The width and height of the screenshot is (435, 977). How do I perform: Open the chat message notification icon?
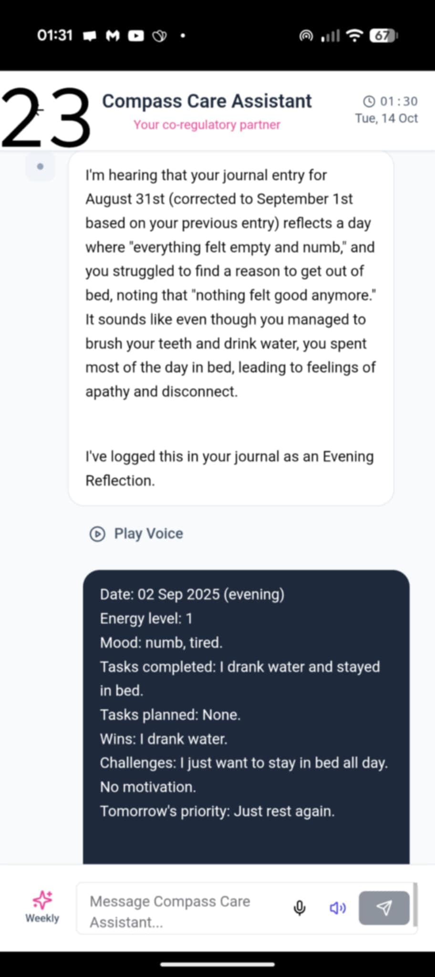click(x=90, y=36)
